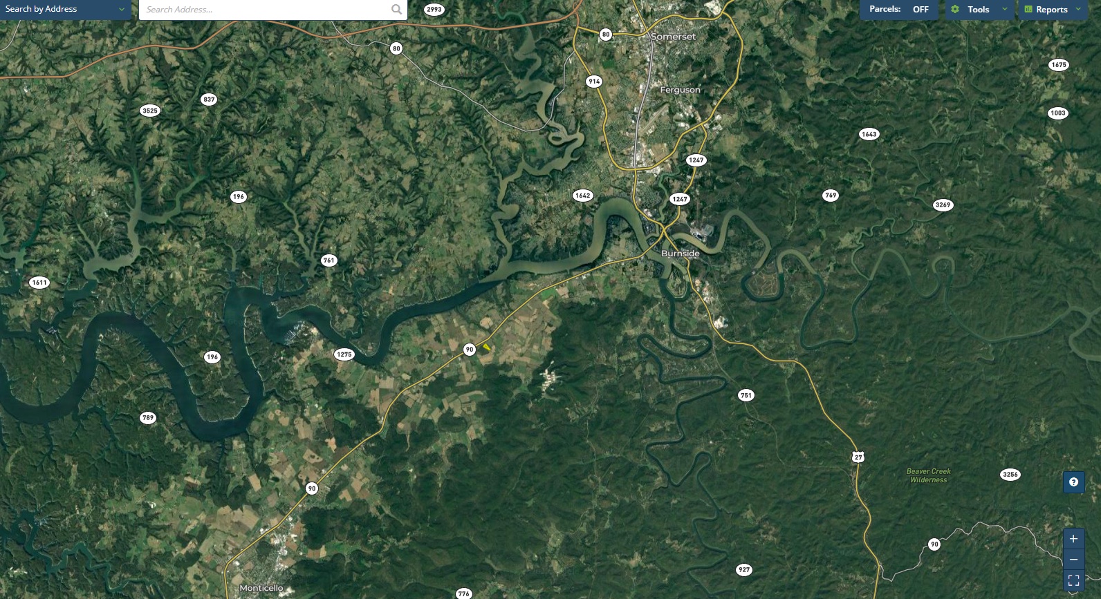Click the Monticello map label
The width and height of the screenshot is (1101, 599).
[261, 588]
